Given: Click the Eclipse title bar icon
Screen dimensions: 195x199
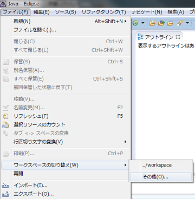Looking at the screenshot, I should [3, 4].
